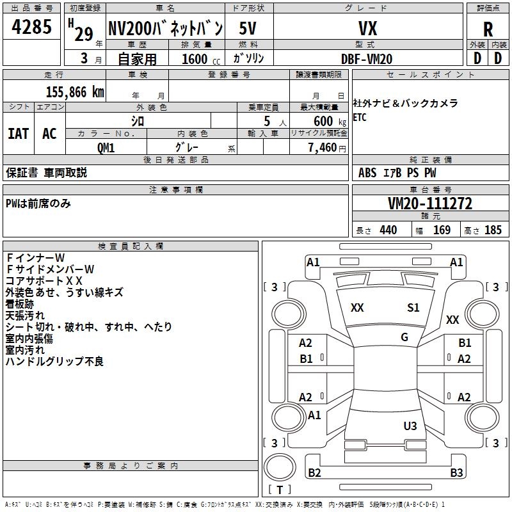Click the B3 mark on the rear bumper
Screen dimensions: 512x512
click(456, 473)
